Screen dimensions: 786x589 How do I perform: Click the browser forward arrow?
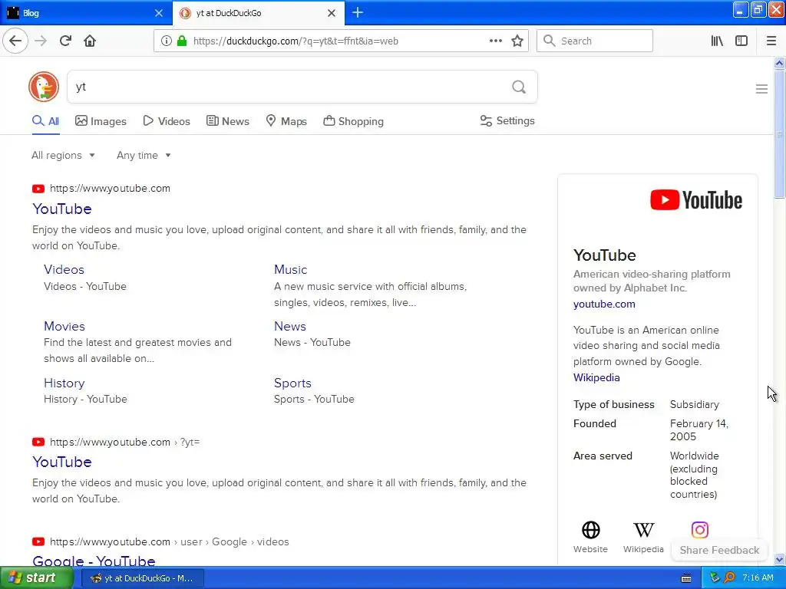tap(41, 41)
